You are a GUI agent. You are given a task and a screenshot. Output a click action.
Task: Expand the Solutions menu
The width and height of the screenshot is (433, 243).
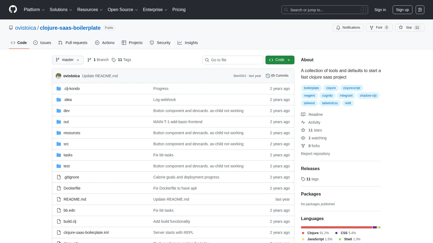(x=61, y=10)
